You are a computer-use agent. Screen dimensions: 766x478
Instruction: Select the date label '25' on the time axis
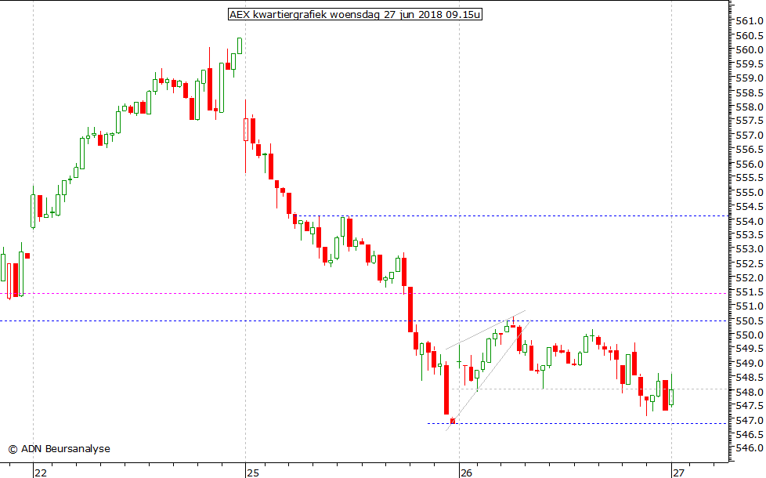click(252, 473)
